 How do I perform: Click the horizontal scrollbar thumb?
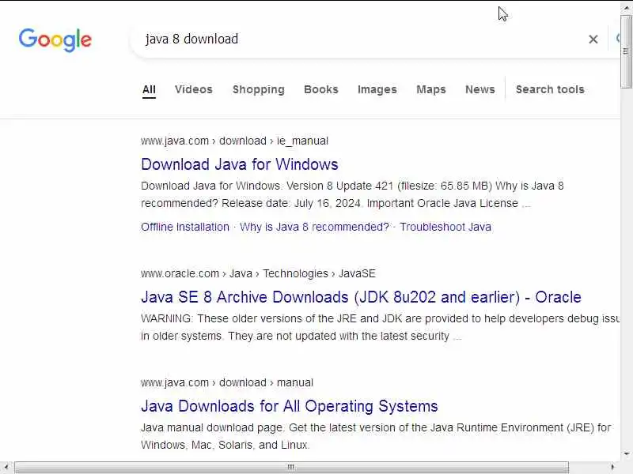pos(291,468)
